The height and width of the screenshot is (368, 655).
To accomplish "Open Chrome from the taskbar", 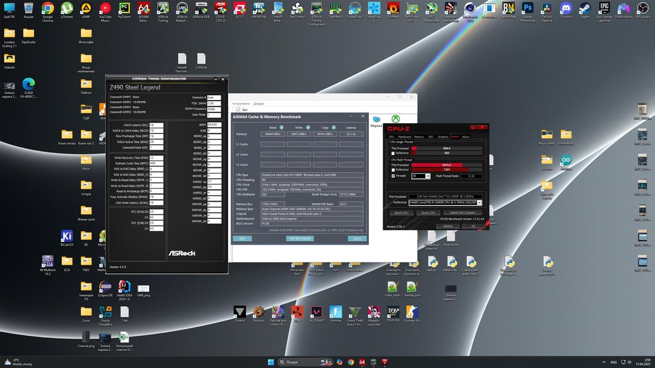I will click(x=351, y=362).
